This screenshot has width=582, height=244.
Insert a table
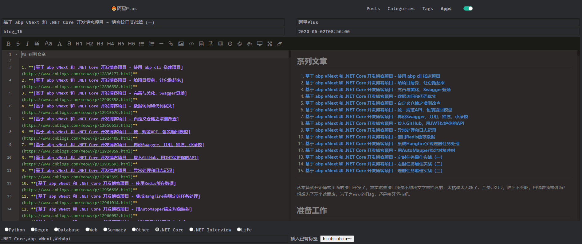tap(221, 44)
